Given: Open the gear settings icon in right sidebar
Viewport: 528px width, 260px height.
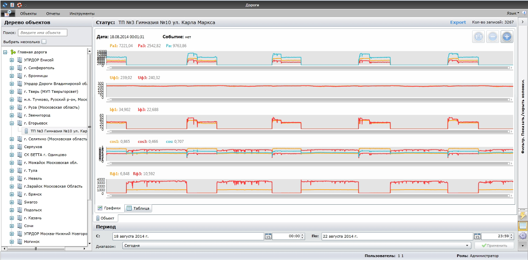Looking at the screenshot, I should 522,236.
